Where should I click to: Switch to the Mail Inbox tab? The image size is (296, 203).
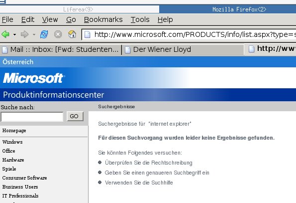[60, 49]
